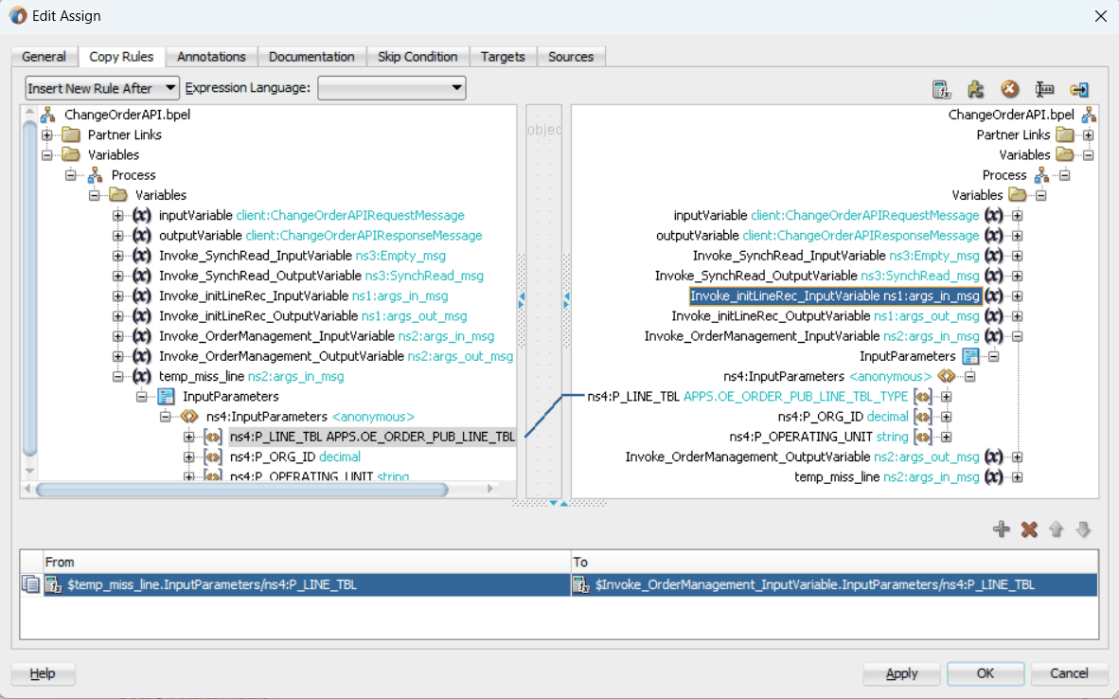Delete the selected copy rule with the red X
Screen dimensions: 1119x699
1029,529
